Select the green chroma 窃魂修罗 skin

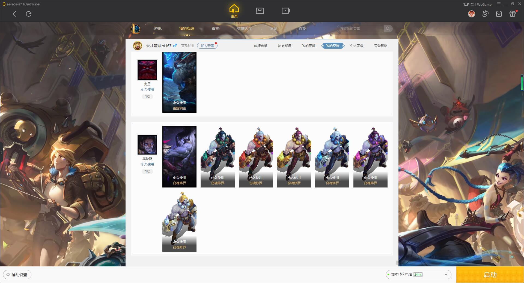click(x=218, y=156)
